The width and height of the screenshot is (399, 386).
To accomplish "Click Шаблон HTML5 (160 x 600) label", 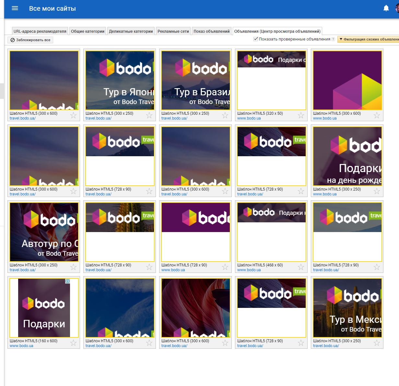I will coord(33,341).
